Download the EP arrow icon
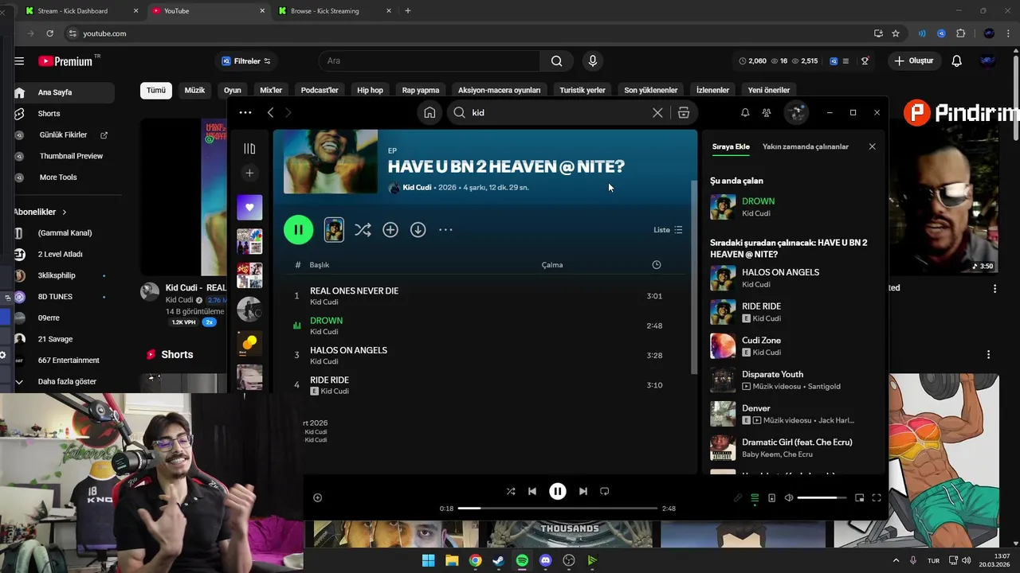 tap(418, 230)
